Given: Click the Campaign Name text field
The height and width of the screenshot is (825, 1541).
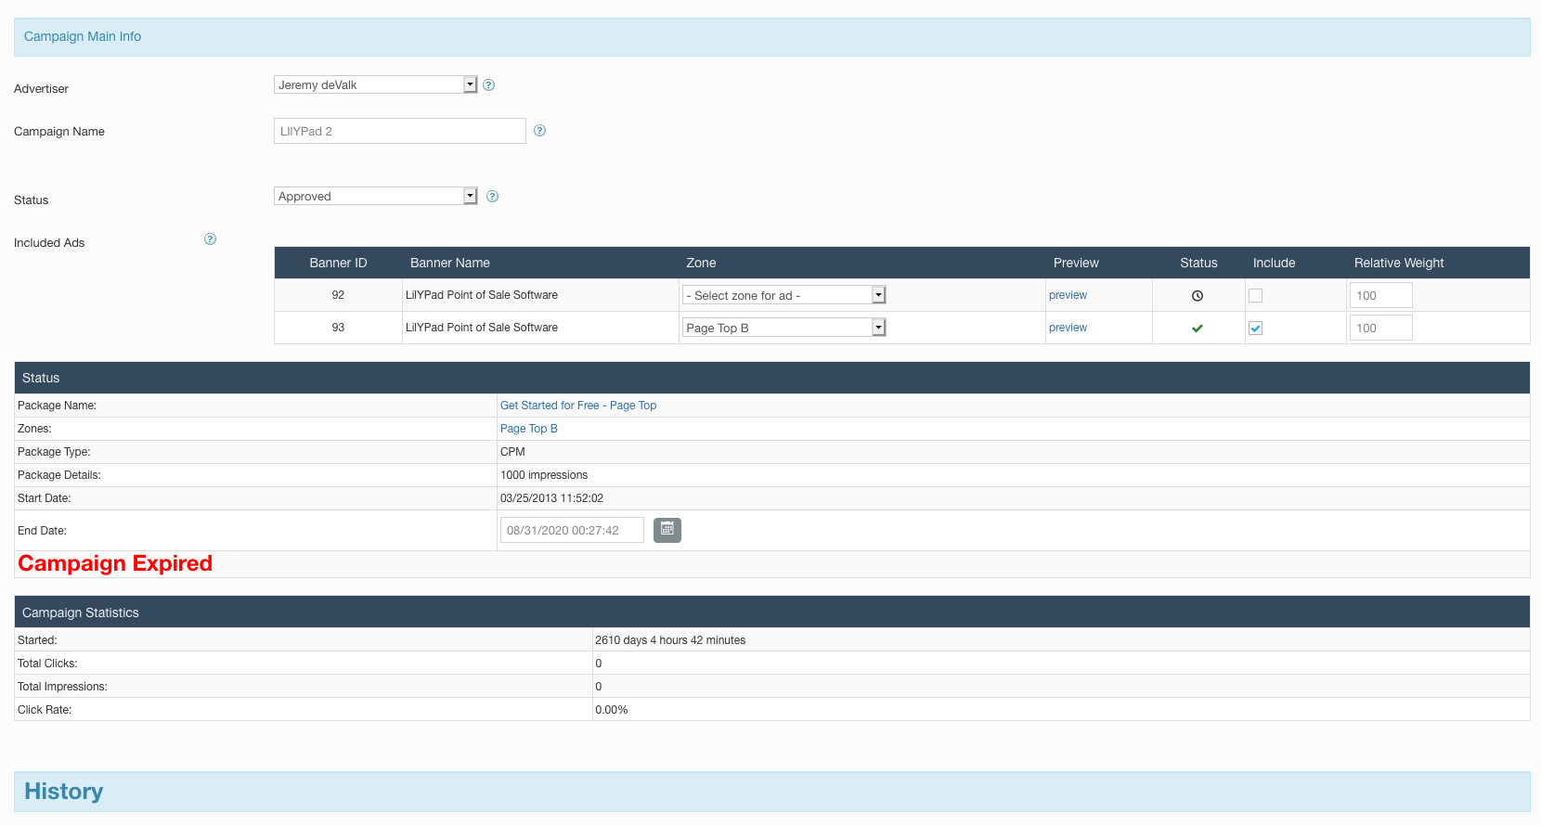Looking at the screenshot, I should (399, 131).
